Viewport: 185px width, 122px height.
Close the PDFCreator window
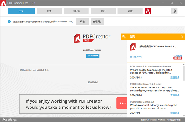[x=181, y=3]
